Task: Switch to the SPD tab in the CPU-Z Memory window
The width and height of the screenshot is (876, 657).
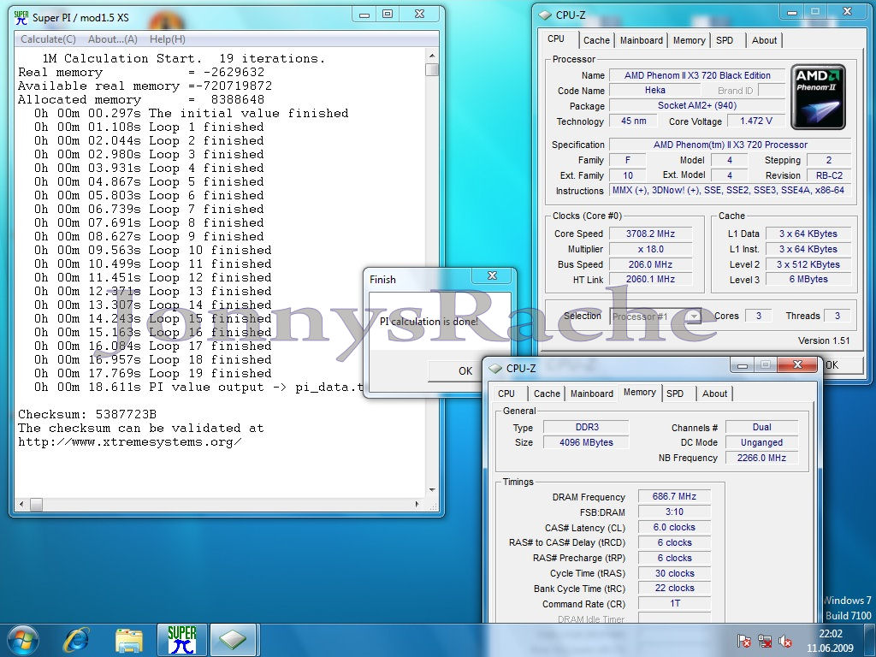Action: point(675,394)
